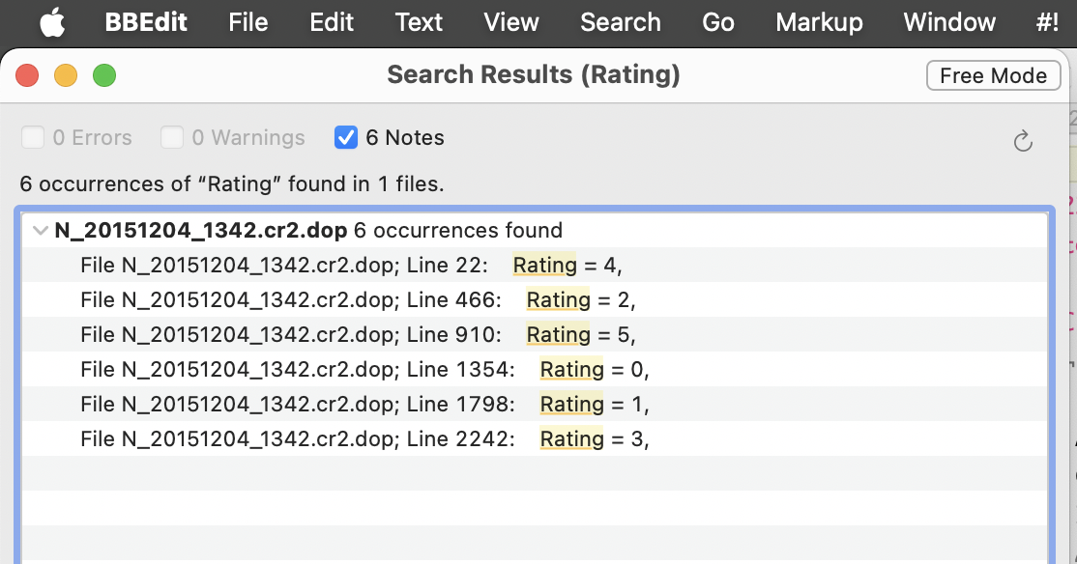Select the Line 466 Rating = 2 result
1077x564 pixels.
(535, 299)
